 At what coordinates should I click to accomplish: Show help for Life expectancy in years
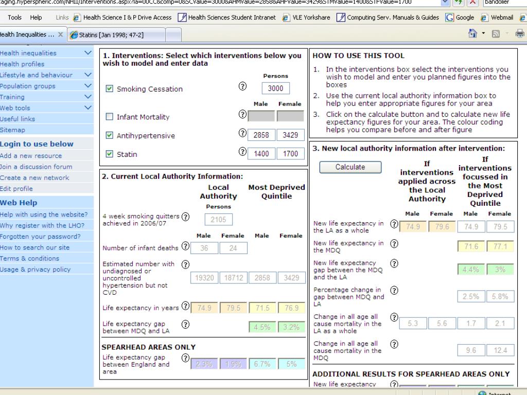click(x=185, y=306)
